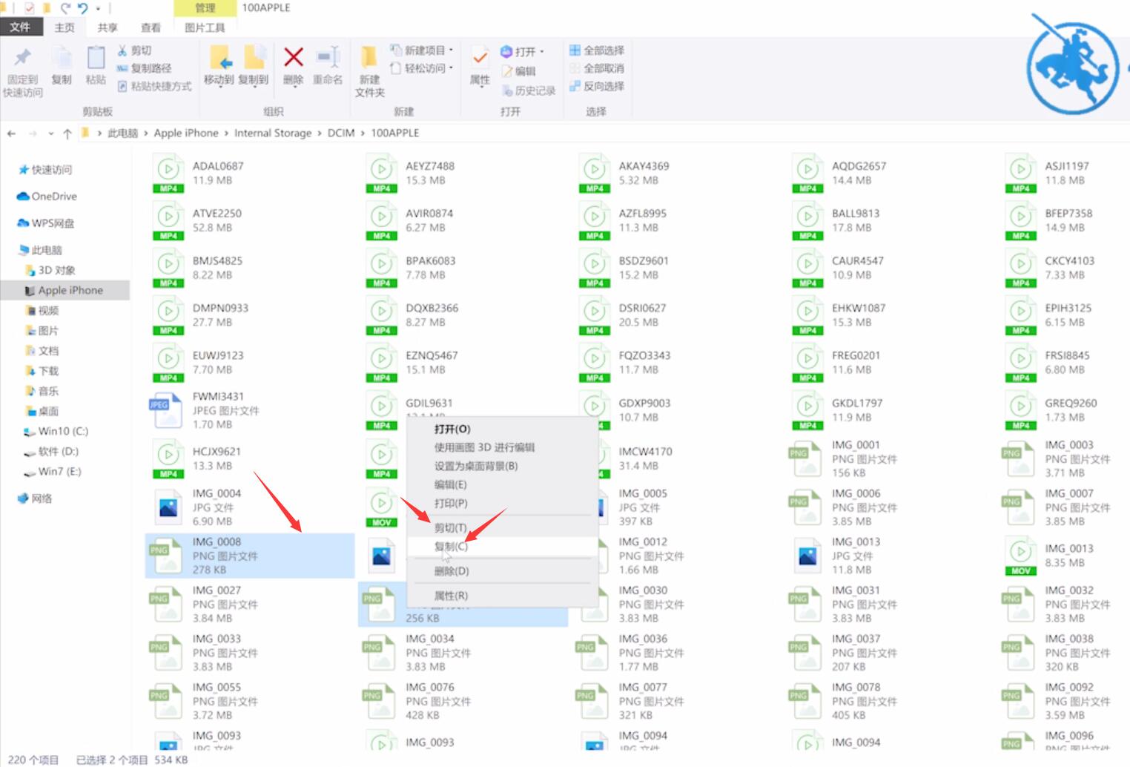
Task: Choose 剪切(T) in the context menu
Action: [x=503, y=527]
